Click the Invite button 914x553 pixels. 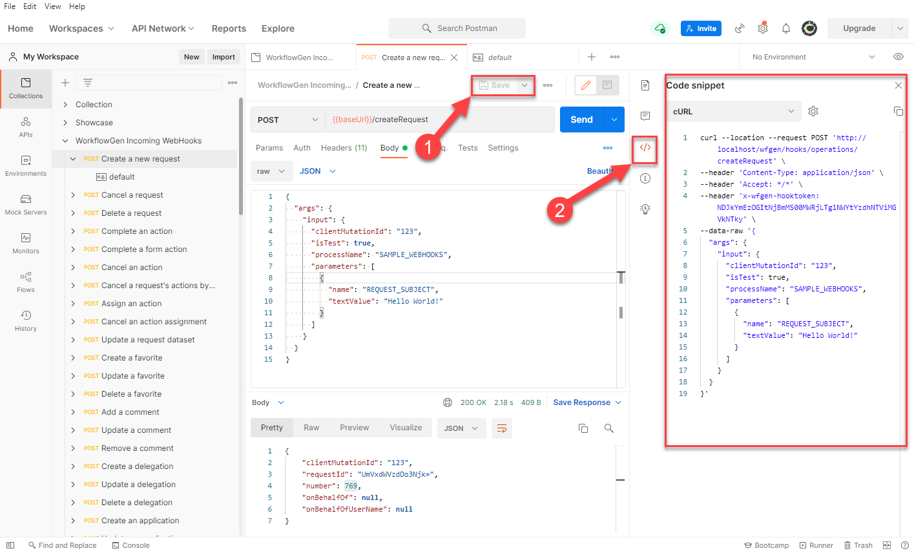point(701,28)
